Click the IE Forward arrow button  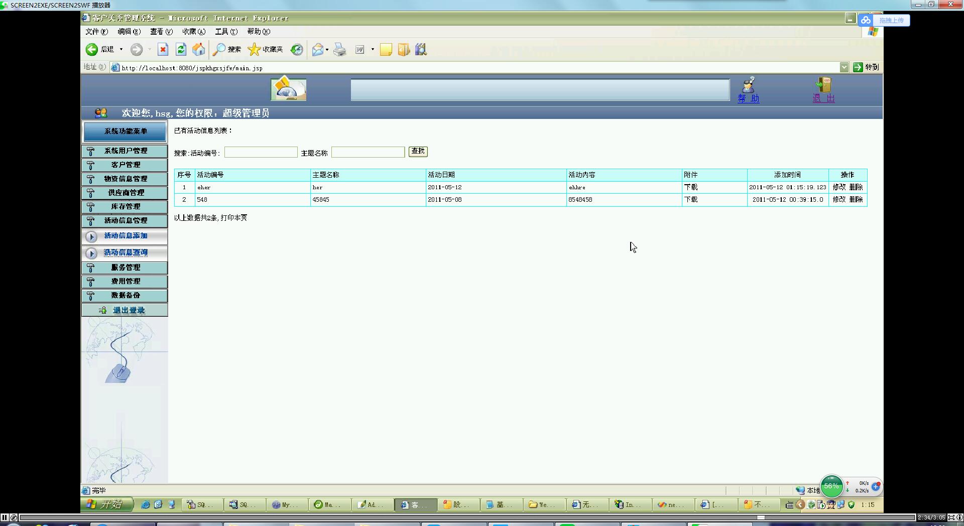click(137, 49)
